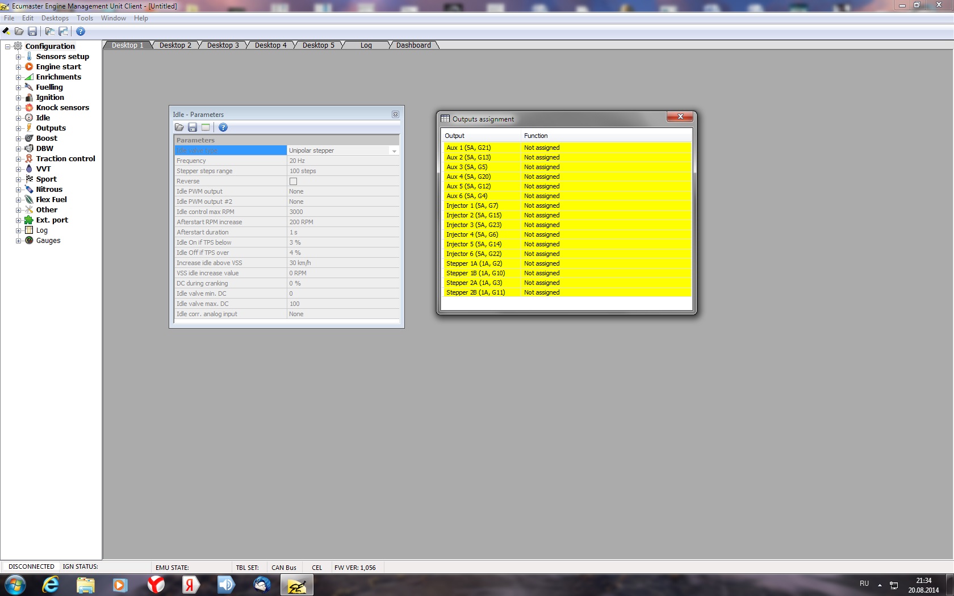Toggle the Reverse checkbox
The height and width of the screenshot is (596, 954).
(293, 182)
